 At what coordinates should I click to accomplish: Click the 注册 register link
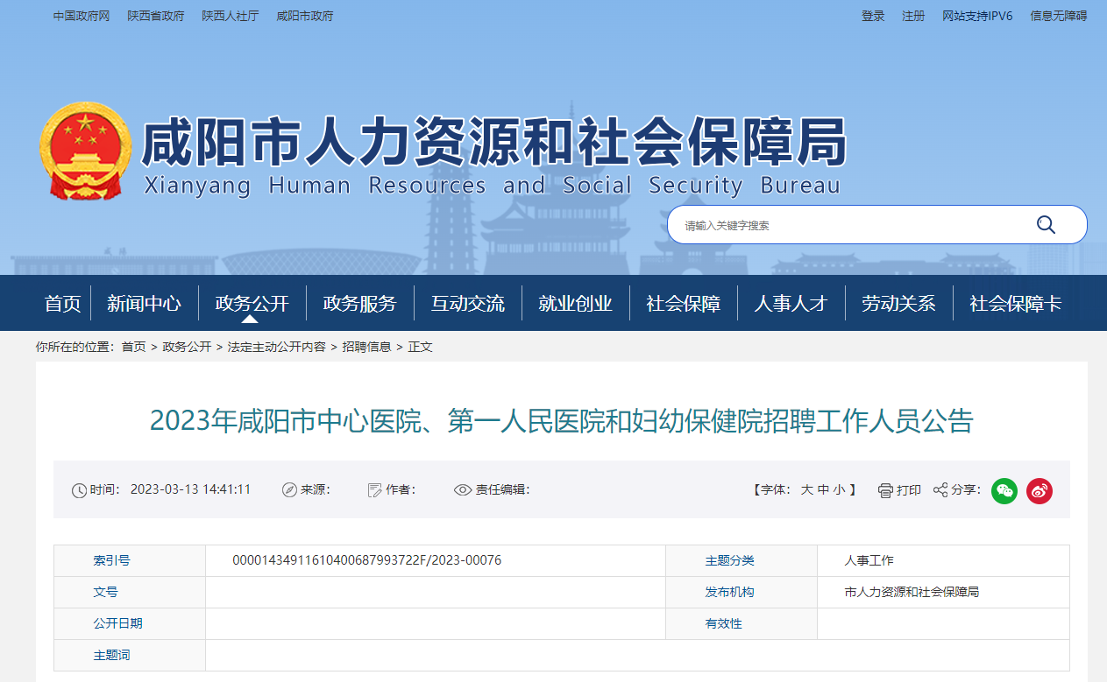tap(913, 16)
